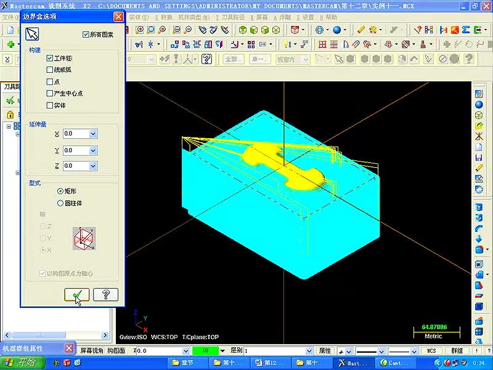Open the 屏幕 menu
Screen dimensions: 493x370
(x=259, y=17)
